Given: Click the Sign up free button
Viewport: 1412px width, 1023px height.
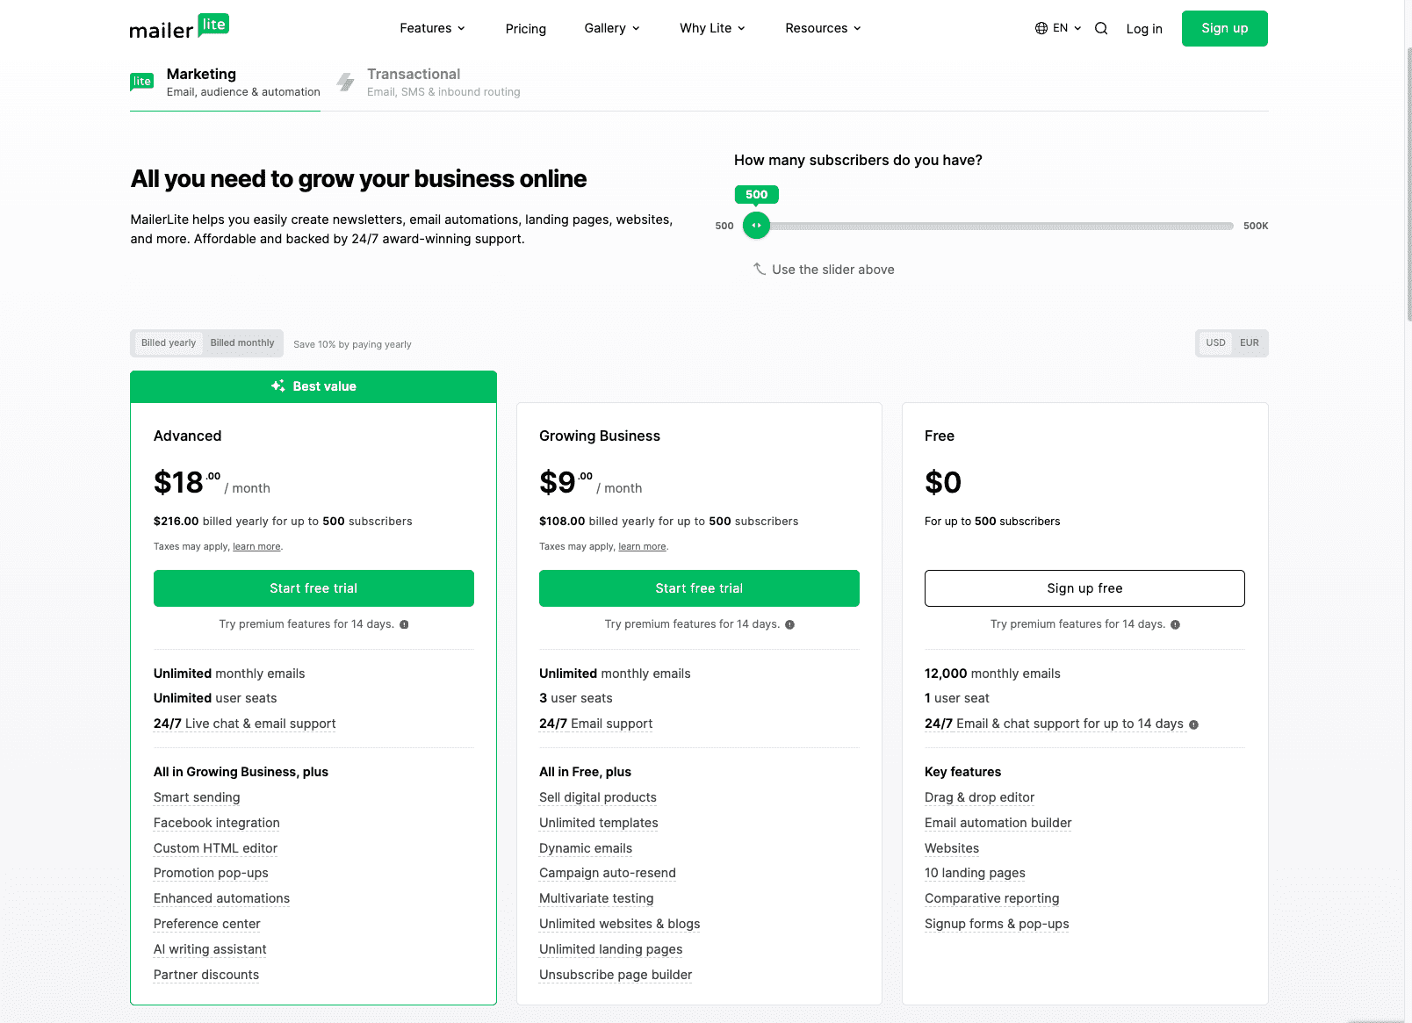Looking at the screenshot, I should point(1084,588).
